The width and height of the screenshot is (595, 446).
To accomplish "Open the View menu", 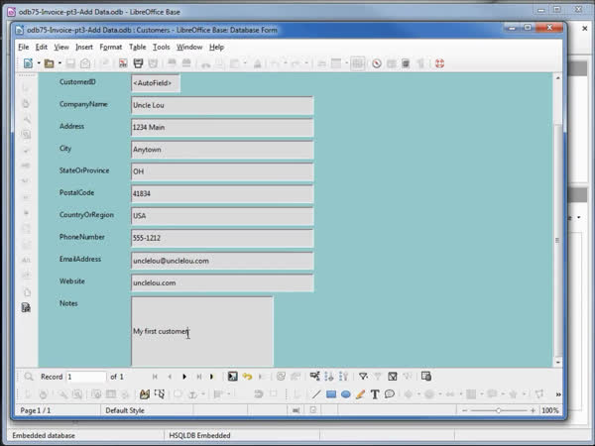I will click(61, 47).
